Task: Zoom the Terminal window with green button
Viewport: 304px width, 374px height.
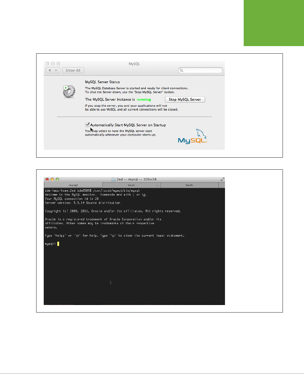Action: pyautogui.click(x=57, y=179)
